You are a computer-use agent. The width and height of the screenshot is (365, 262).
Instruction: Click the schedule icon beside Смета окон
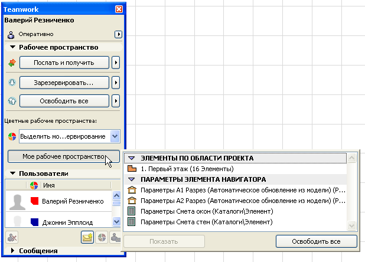[132, 211]
